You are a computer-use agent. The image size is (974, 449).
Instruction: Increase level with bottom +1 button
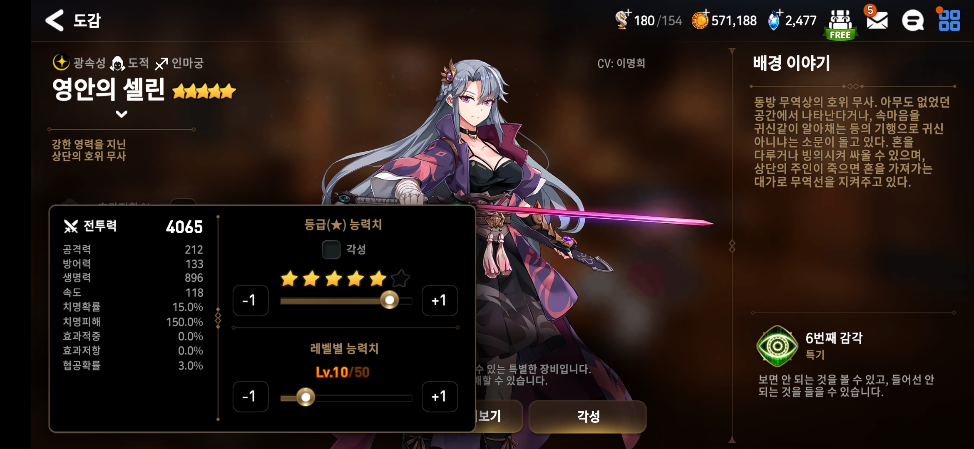point(440,396)
